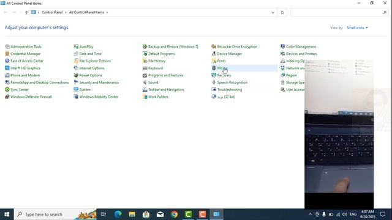Click the Sync Center icon
This screenshot has width=392, height=220.
pos(7,90)
